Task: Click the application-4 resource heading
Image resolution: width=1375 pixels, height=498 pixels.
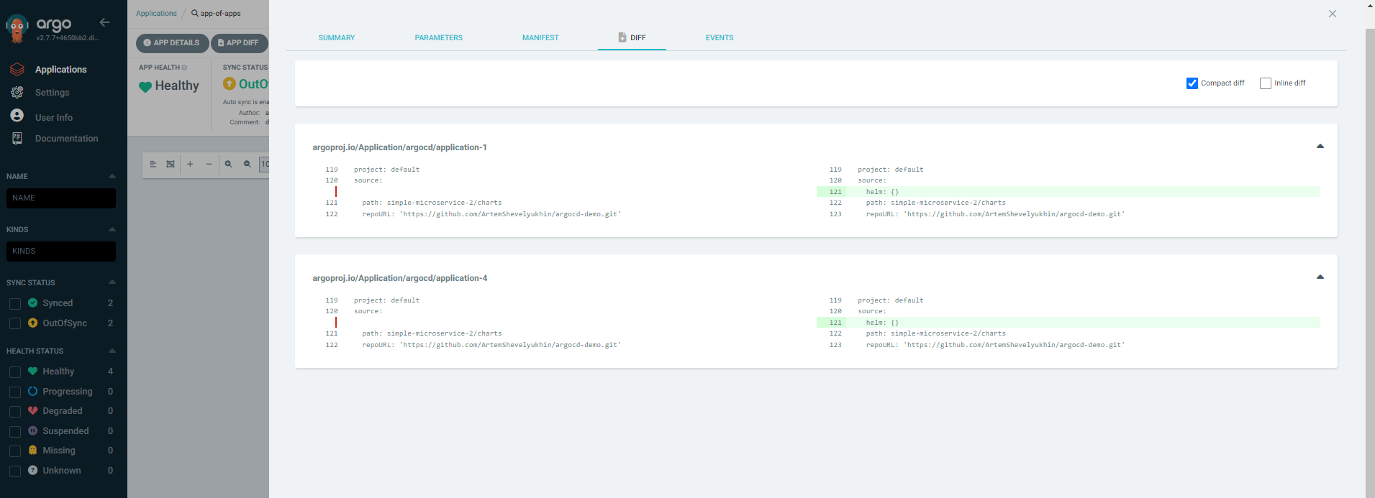Action: tap(399, 278)
